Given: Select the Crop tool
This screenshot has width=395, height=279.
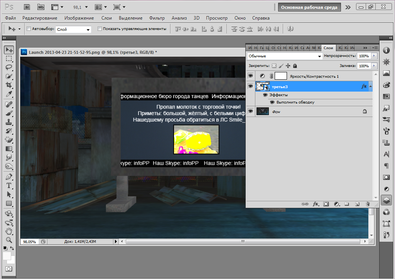Looking at the screenshot, I should pos(8,85).
